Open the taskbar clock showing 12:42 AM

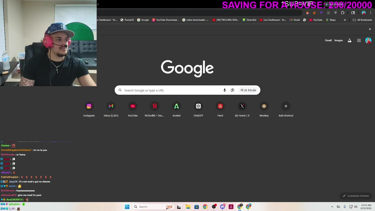pos(366,207)
